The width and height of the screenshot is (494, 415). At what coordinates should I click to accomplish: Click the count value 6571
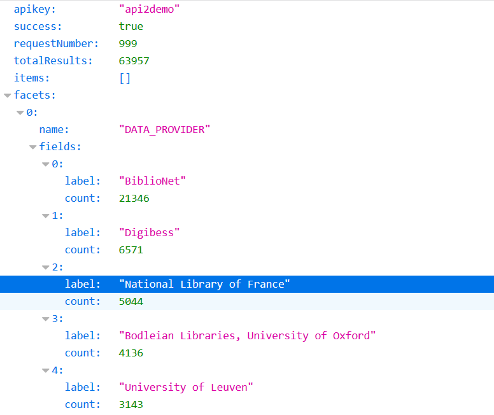(131, 250)
